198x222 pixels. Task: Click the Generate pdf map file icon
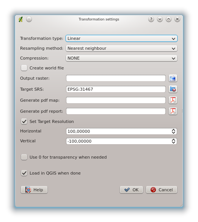pyautogui.click(x=173, y=100)
